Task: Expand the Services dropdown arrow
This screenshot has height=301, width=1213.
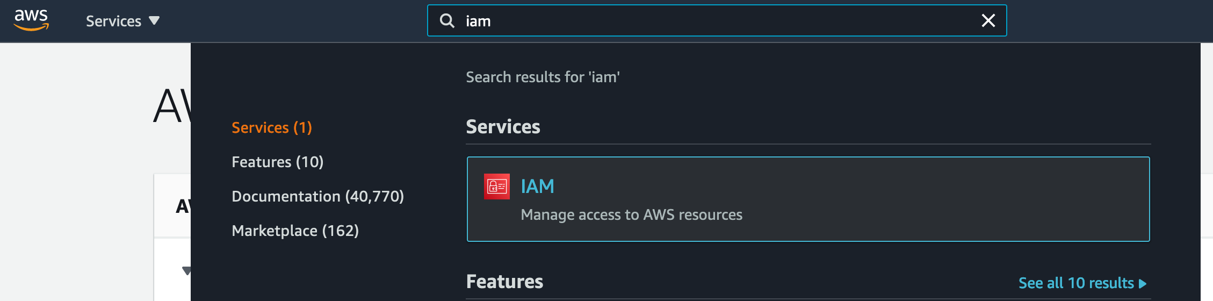Action: [154, 21]
